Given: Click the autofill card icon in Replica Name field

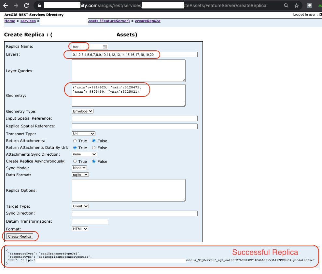Looking at the screenshot, I should 105,47.
